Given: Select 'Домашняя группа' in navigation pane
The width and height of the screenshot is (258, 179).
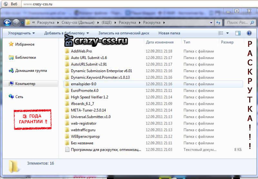Looking at the screenshot, I should (31, 71).
